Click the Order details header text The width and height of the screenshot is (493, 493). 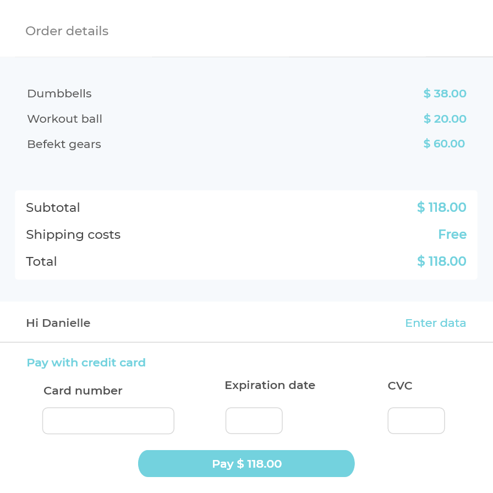[67, 31]
